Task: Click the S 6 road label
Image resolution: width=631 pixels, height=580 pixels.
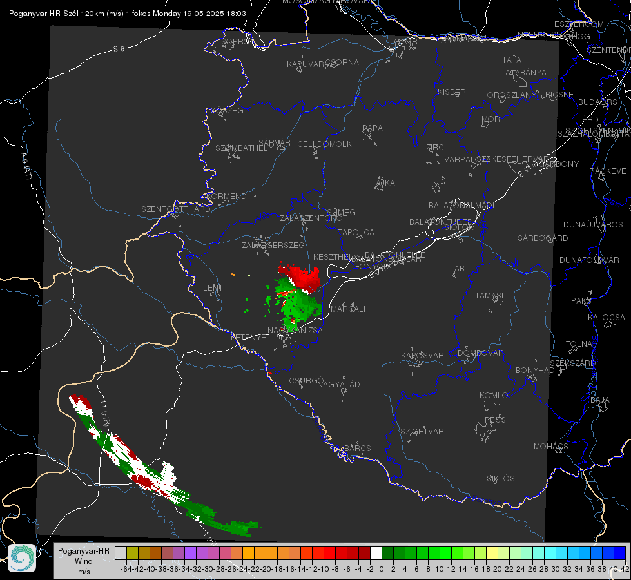Action: 119,49
